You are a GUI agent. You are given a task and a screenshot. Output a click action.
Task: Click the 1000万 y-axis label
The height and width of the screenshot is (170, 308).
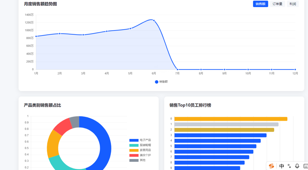29,30
